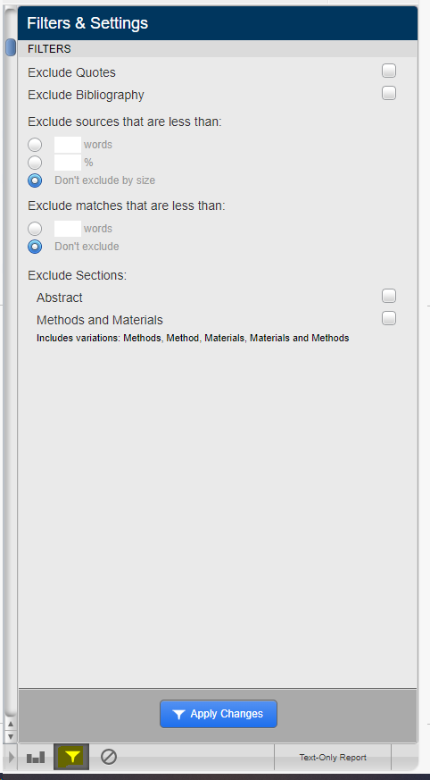Open the Match Overview bar chart icon

pyautogui.click(x=36, y=757)
